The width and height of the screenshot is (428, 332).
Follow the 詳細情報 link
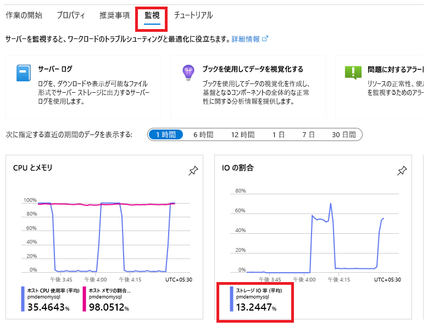point(246,40)
